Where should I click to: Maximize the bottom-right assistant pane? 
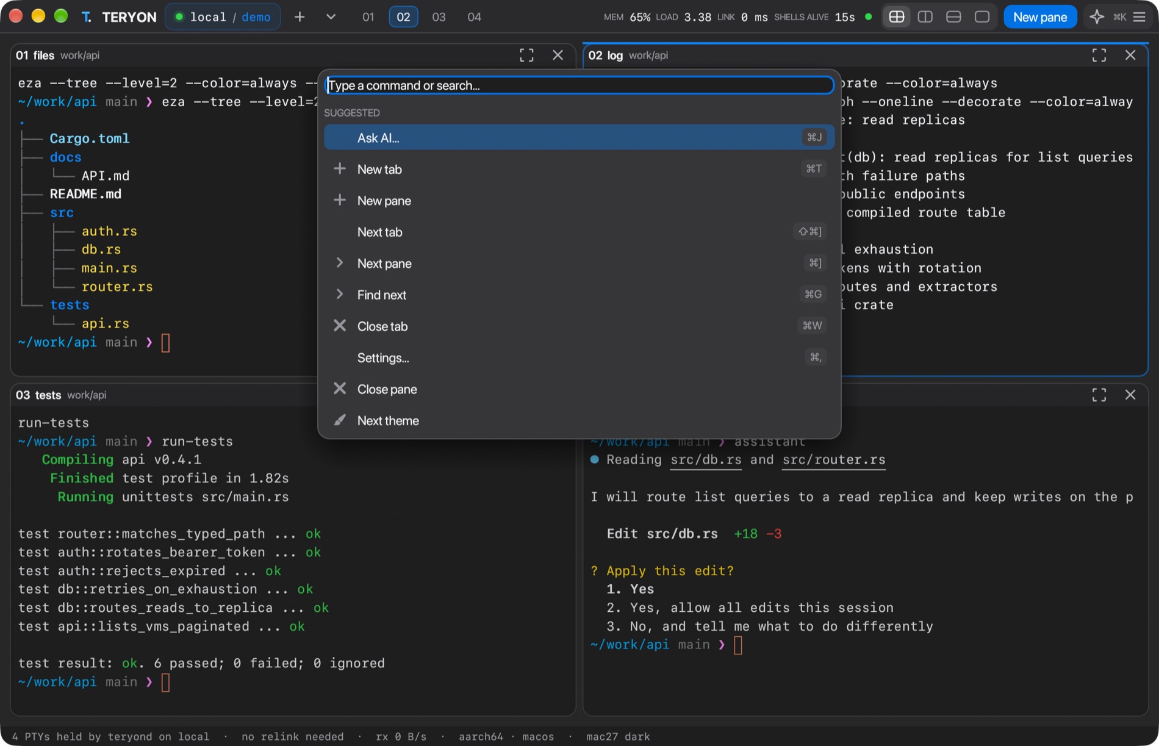coord(1099,395)
